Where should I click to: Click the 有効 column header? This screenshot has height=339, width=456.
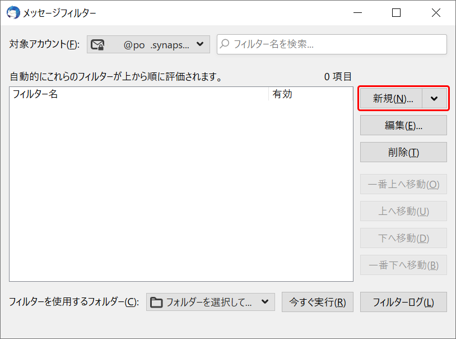tap(310, 94)
